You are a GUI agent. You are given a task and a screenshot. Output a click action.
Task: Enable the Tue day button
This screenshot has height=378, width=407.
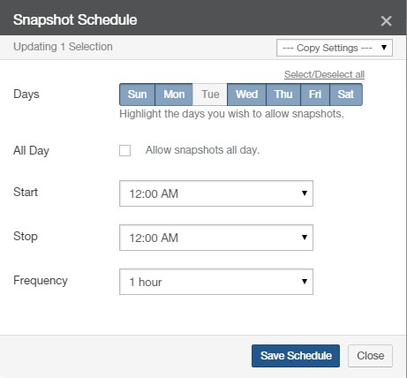(210, 94)
